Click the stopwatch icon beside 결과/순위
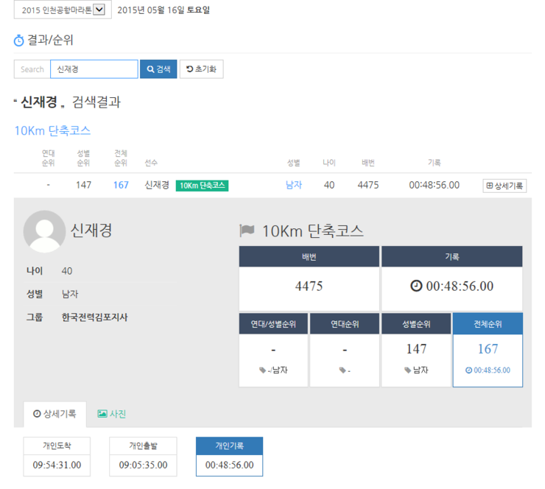545x489 pixels. click(19, 41)
